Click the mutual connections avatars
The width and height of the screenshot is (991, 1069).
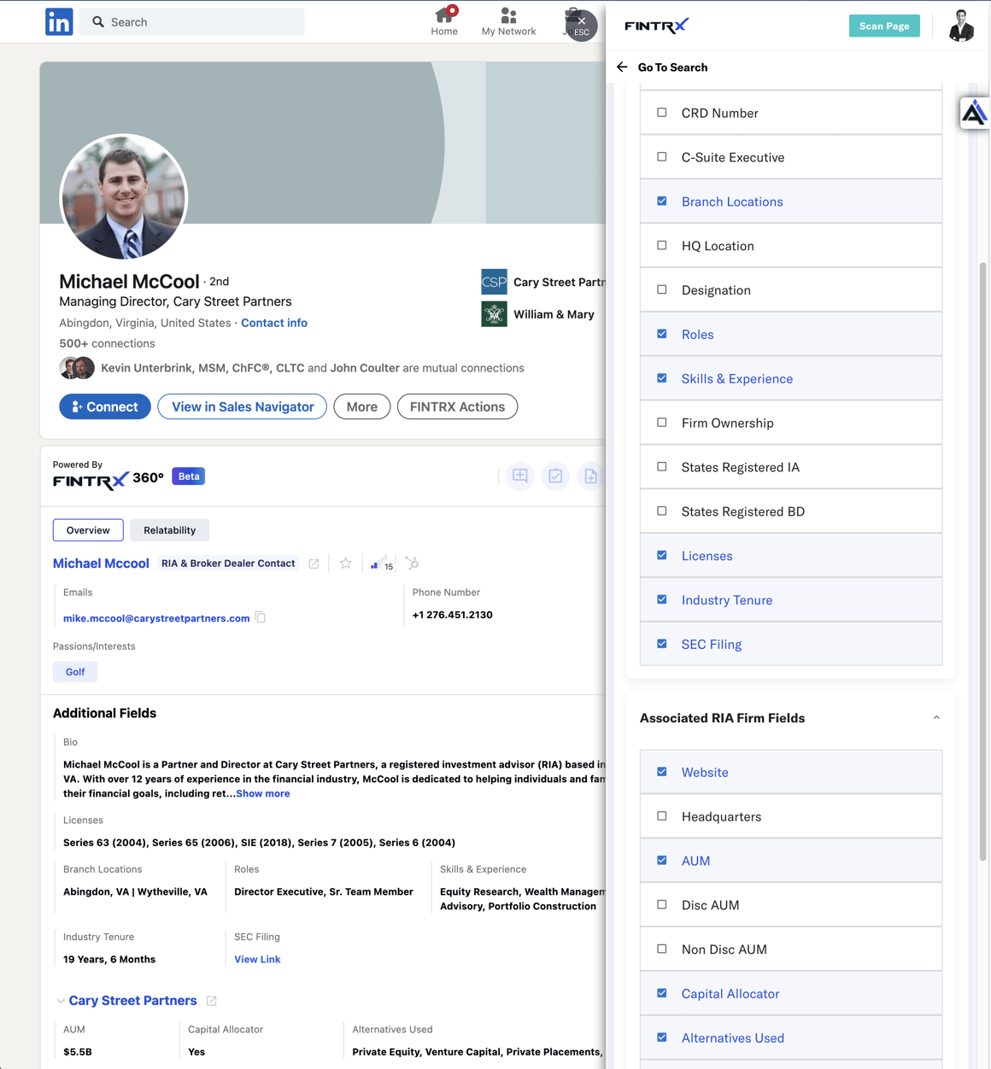point(77,368)
